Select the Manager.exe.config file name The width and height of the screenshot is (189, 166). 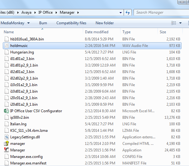click(x=26, y=157)
